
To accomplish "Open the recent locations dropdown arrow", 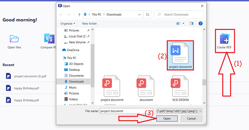I will pos(74,14).
